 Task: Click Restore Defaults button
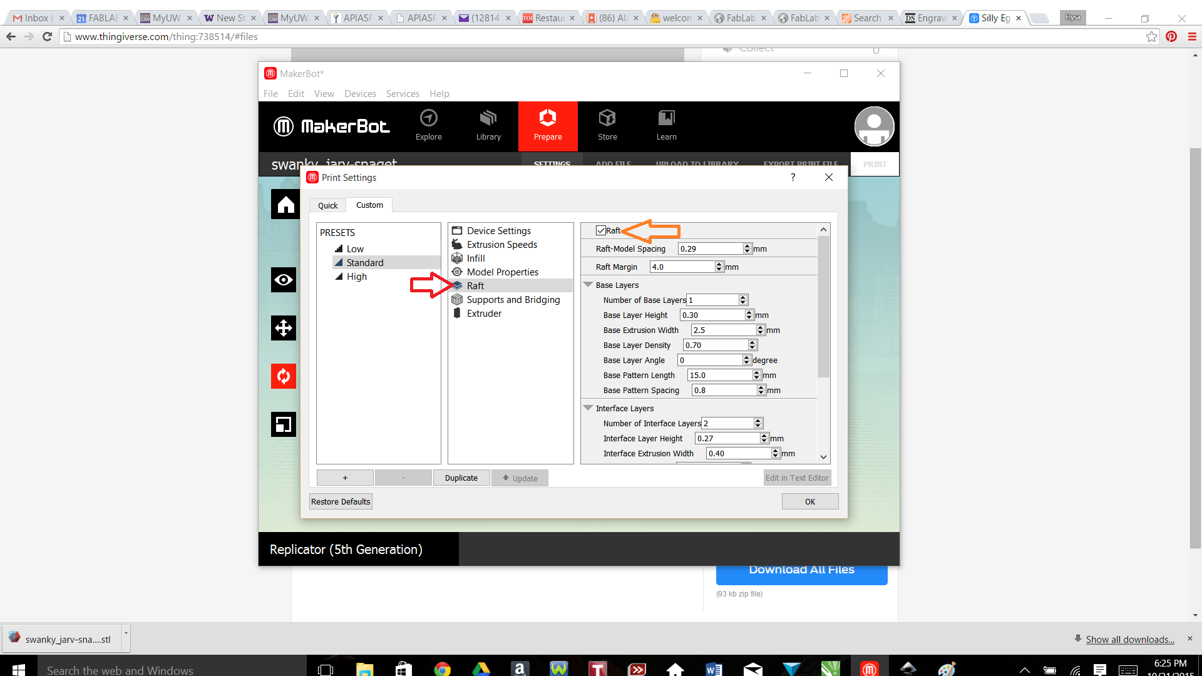click(x=341, y=501)
